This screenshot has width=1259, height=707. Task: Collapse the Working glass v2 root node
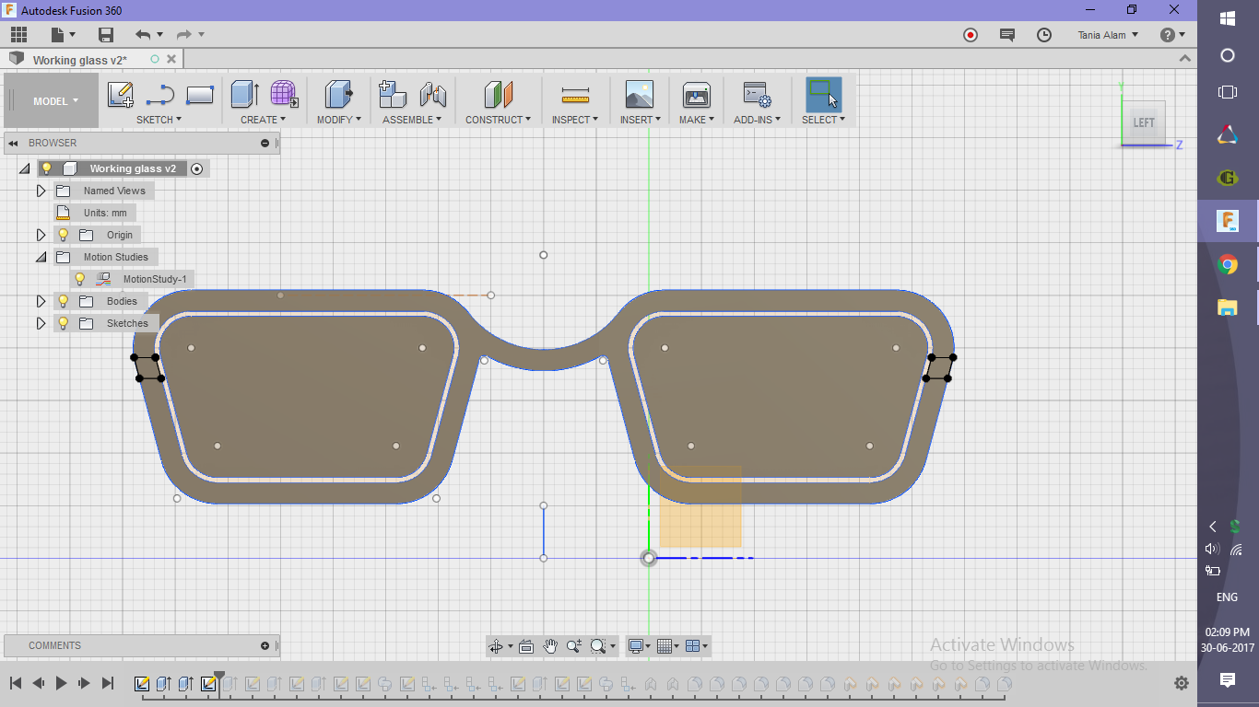[x=24, y=168]
